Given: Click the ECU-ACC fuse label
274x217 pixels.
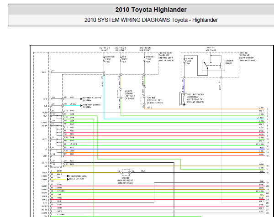Looking at the screenshot, I should [110, 59].
